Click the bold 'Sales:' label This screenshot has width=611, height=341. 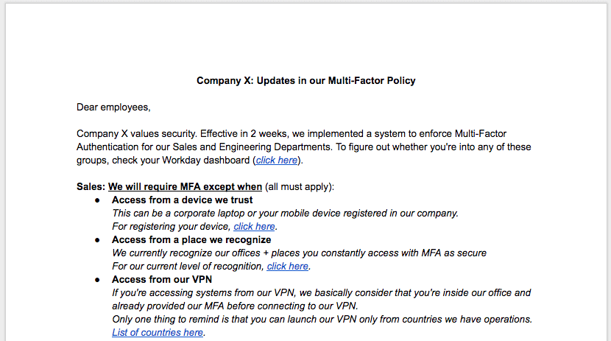tap(91, 186)
